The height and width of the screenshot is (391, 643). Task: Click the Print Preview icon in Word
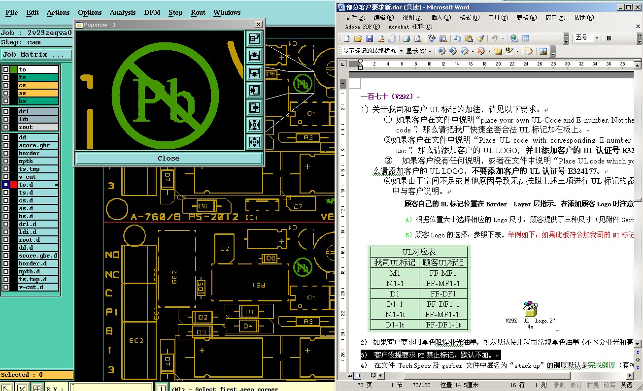[418, 38]
